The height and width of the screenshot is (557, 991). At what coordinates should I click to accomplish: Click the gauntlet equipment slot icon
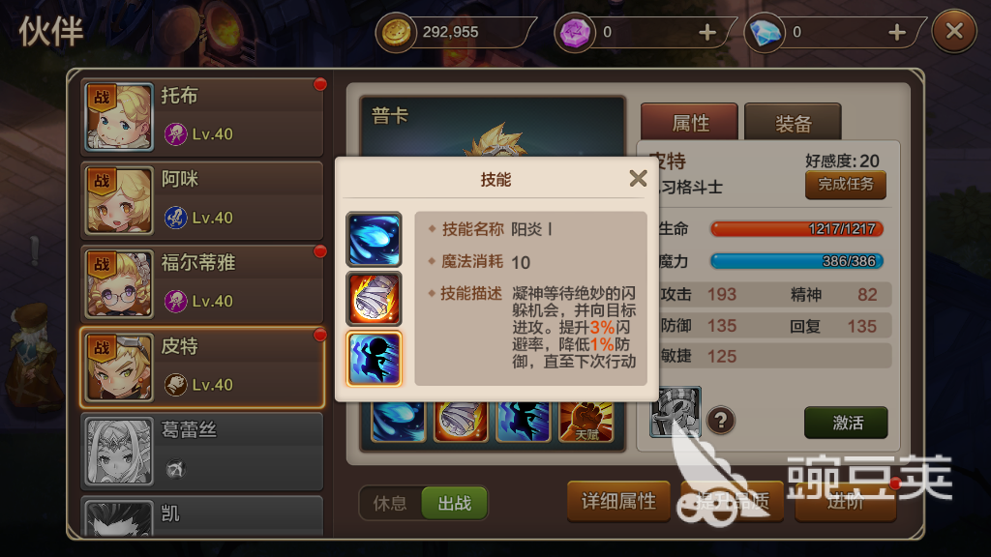point(676,412)
